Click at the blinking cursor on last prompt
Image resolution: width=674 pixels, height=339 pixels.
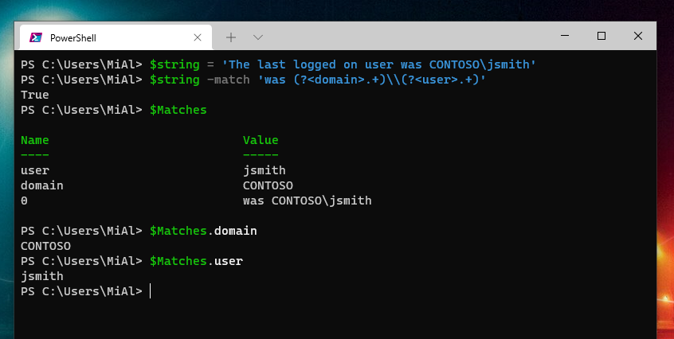150,291
